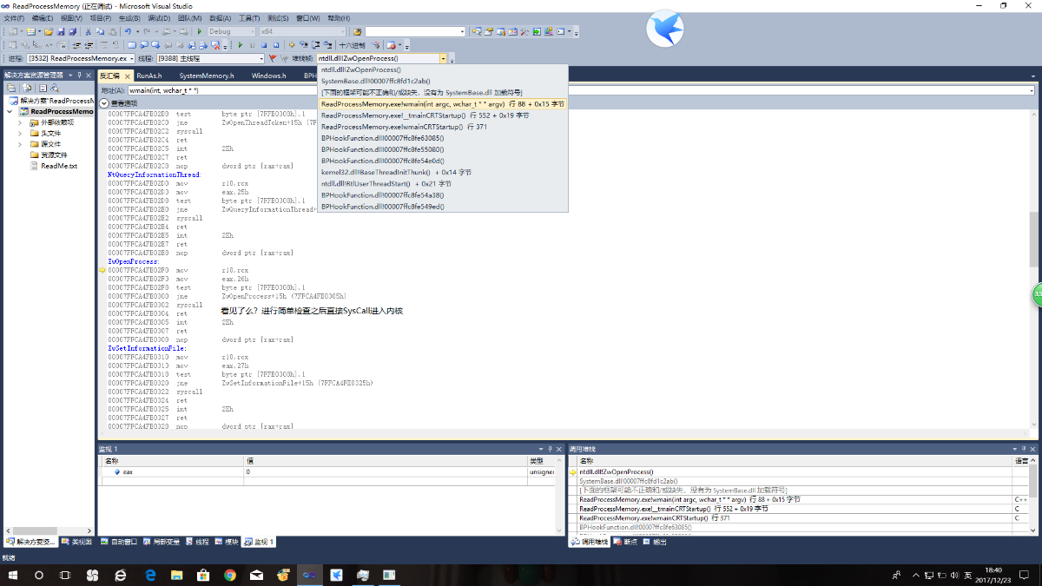Switch to the 输出 output tab

656,542
